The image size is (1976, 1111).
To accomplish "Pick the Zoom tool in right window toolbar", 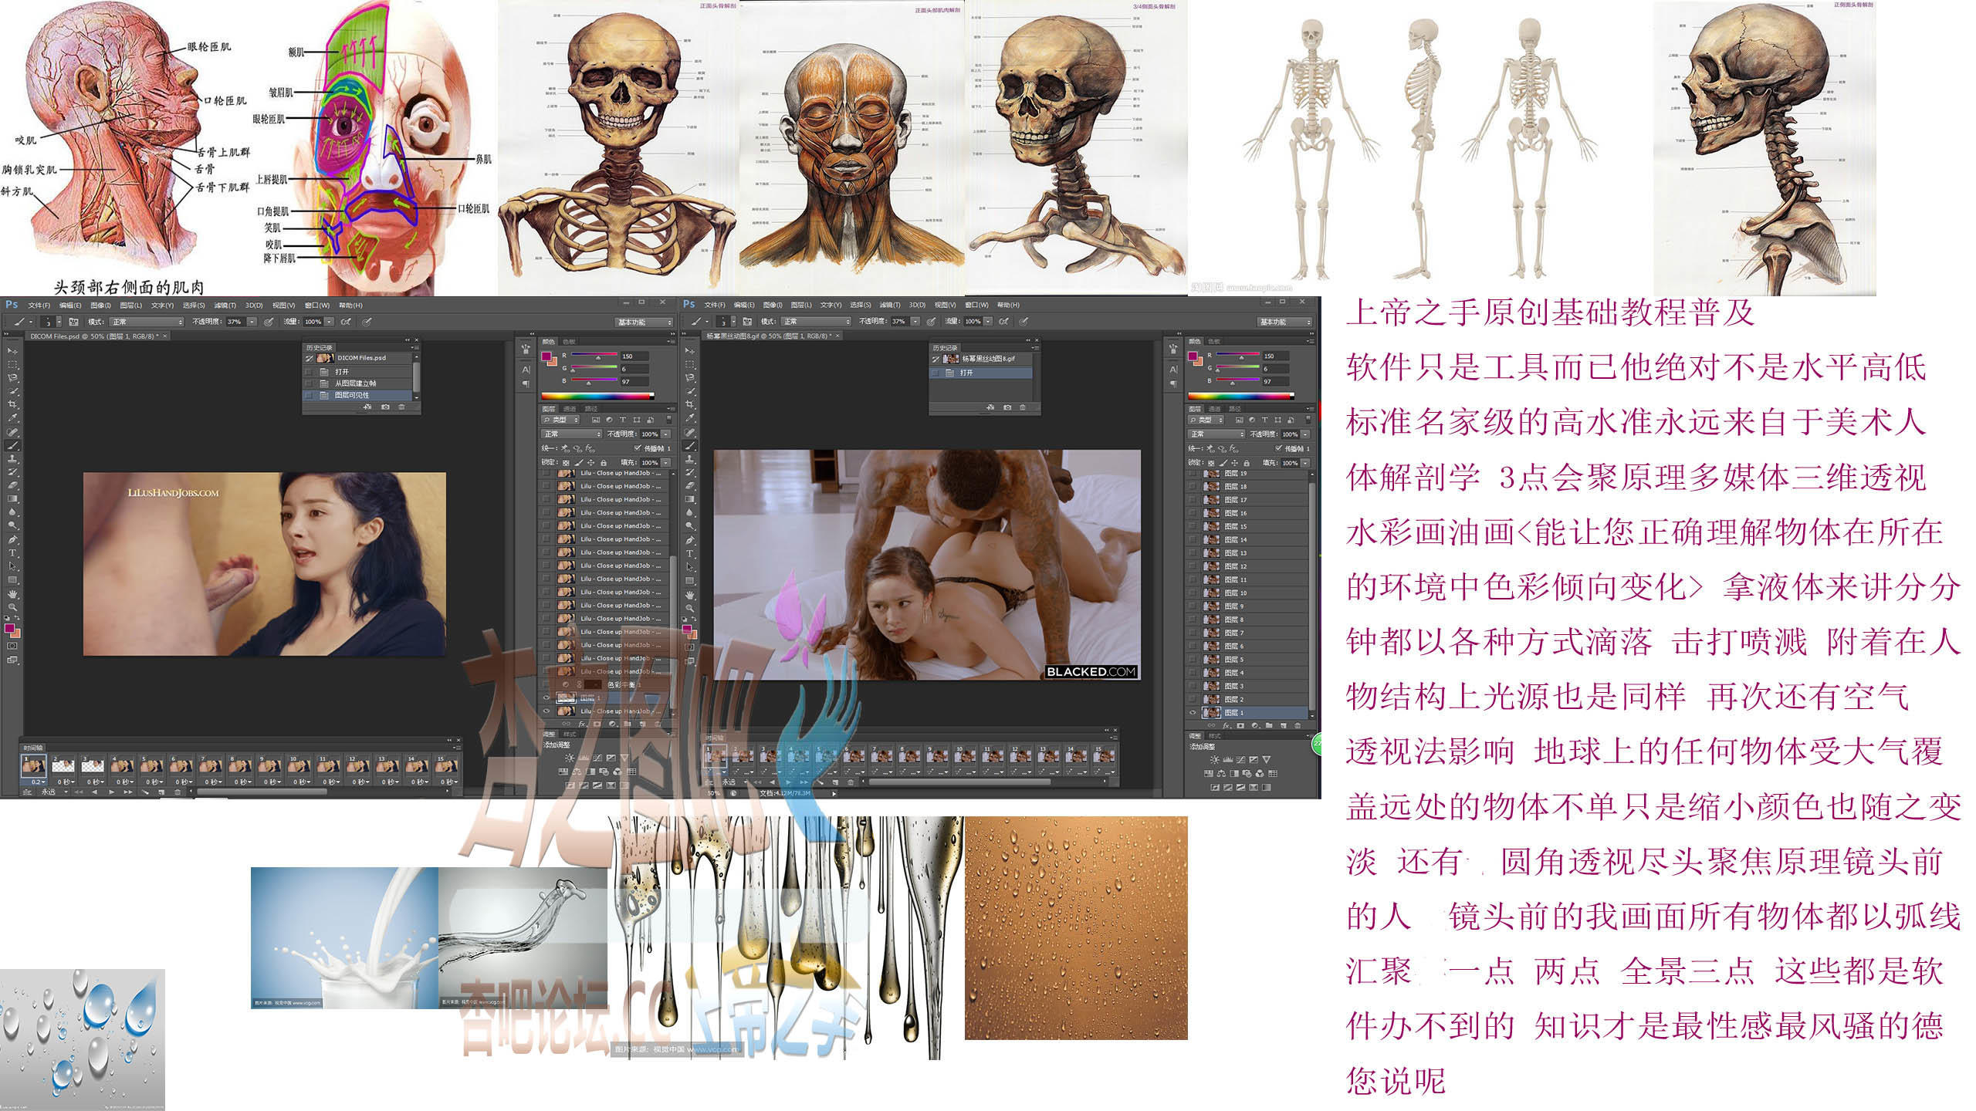I will point(689,608).
